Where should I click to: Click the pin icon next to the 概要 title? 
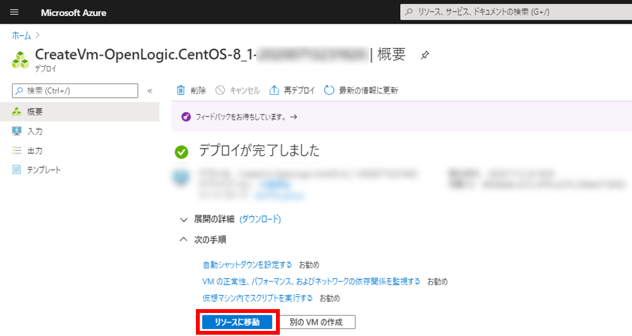pos(425,56)
